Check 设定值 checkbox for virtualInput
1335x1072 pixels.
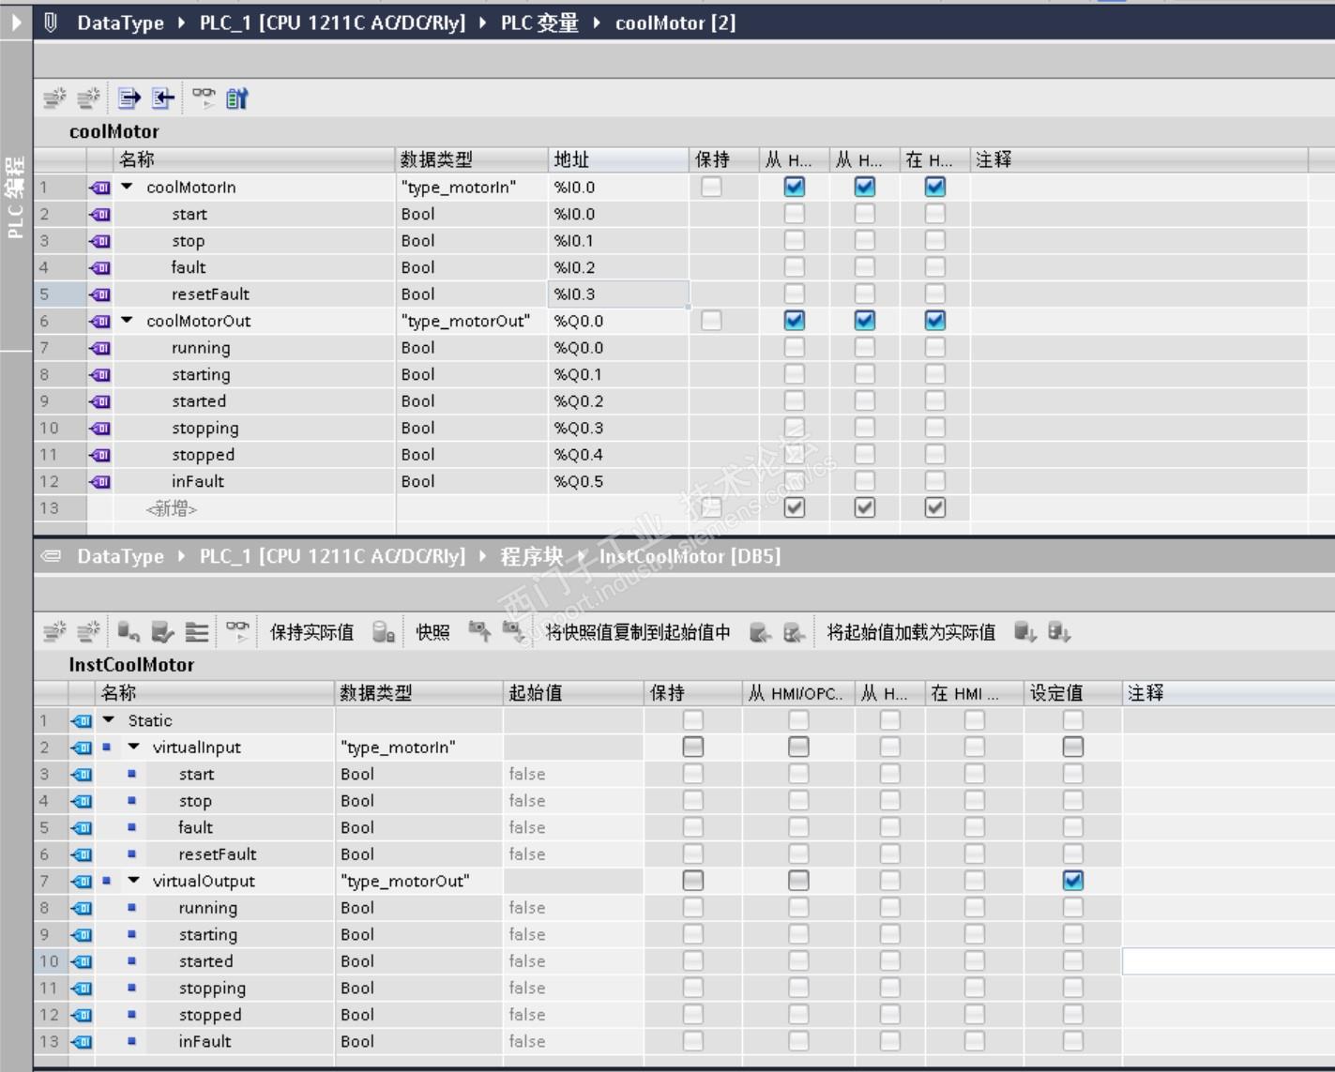tap(1073, 747)
